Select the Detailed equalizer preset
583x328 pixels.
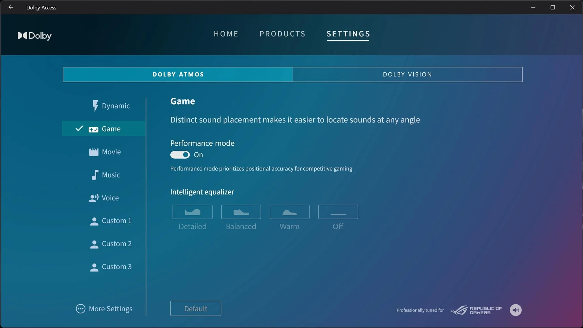193,212
